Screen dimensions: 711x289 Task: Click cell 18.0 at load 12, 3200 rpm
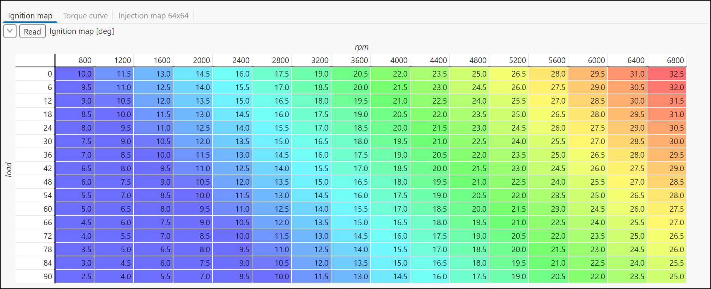click(311, 101)
